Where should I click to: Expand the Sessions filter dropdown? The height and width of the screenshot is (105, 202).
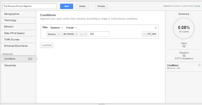tap(57, 28)
